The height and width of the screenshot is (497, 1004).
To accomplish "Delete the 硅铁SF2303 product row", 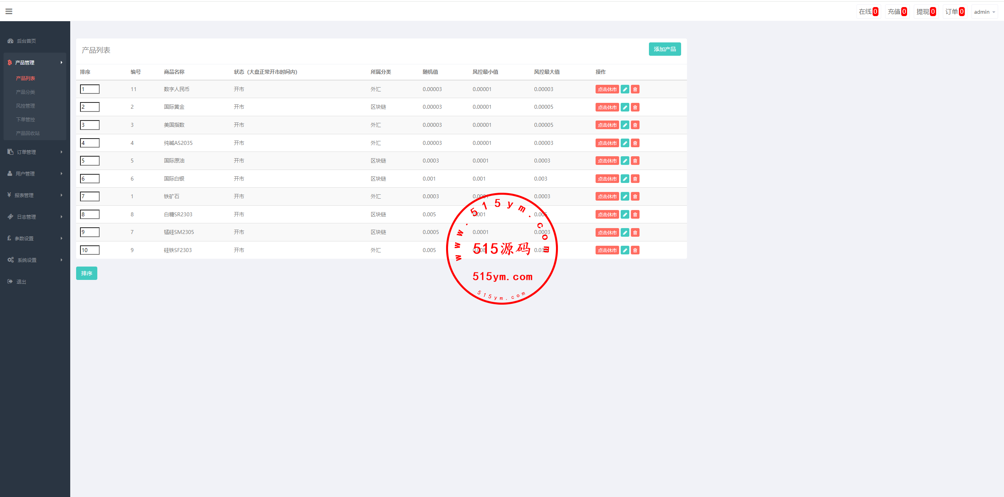I will [x=635, y=250].
